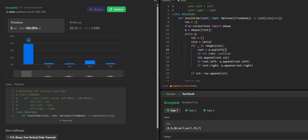Click editor line 'if not root: continue'
Image resolution: width=308 pixels, height=140 pixels.
214,54
